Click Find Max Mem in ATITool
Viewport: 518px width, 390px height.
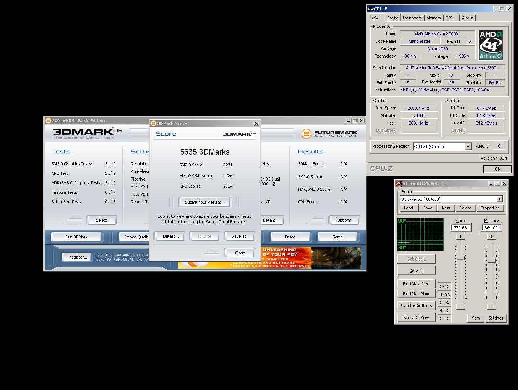[x=416, y=294]
